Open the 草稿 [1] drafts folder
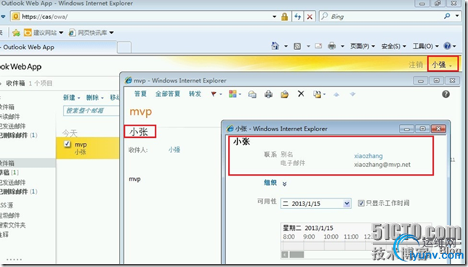This screenshot has width=468, height=267. click(x=9, y=172)
